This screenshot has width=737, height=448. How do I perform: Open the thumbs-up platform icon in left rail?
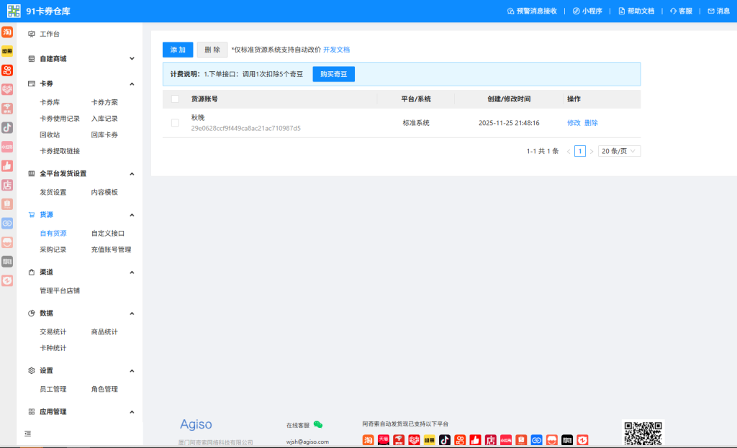coord(7,165)
